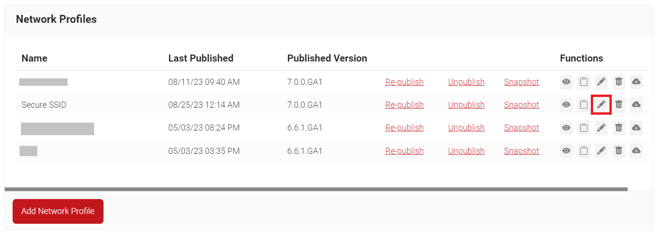
Task: Take a Snapshot of Secure SSID
Action: pos(521,105)
